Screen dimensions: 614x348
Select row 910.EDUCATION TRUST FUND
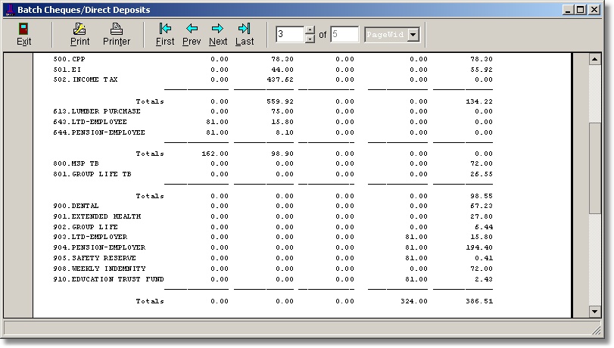click(x=108, y=279)
